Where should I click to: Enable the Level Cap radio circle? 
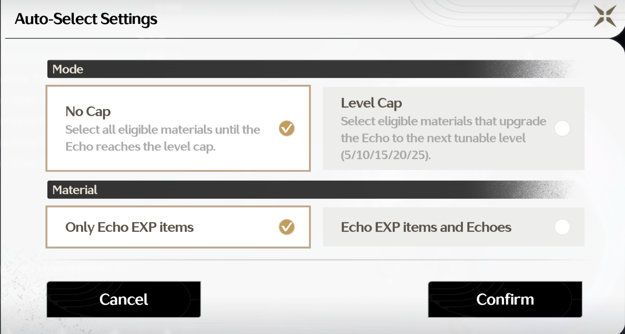pos(562,128)
